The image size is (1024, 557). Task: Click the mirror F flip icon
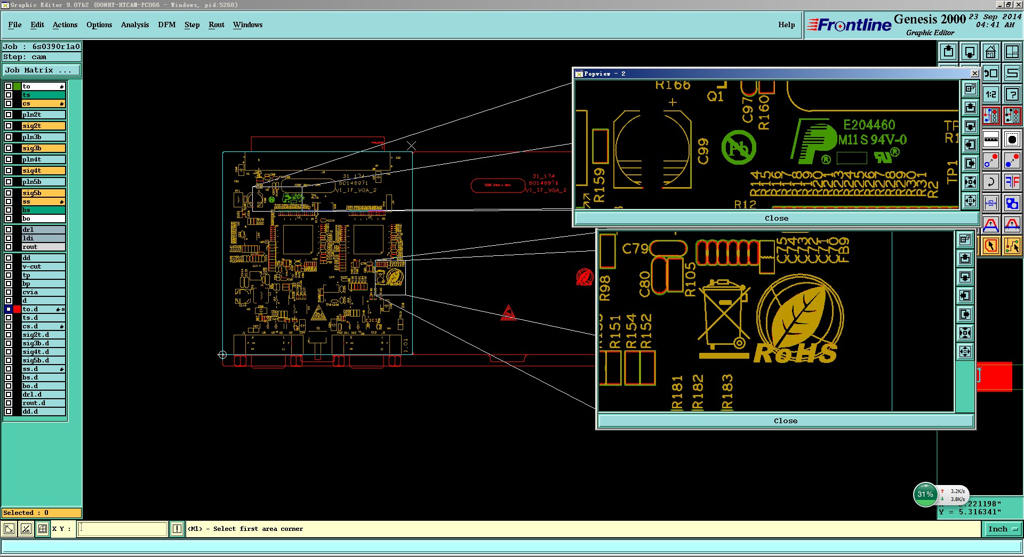pyautogui.click(x=1012, y=182)
